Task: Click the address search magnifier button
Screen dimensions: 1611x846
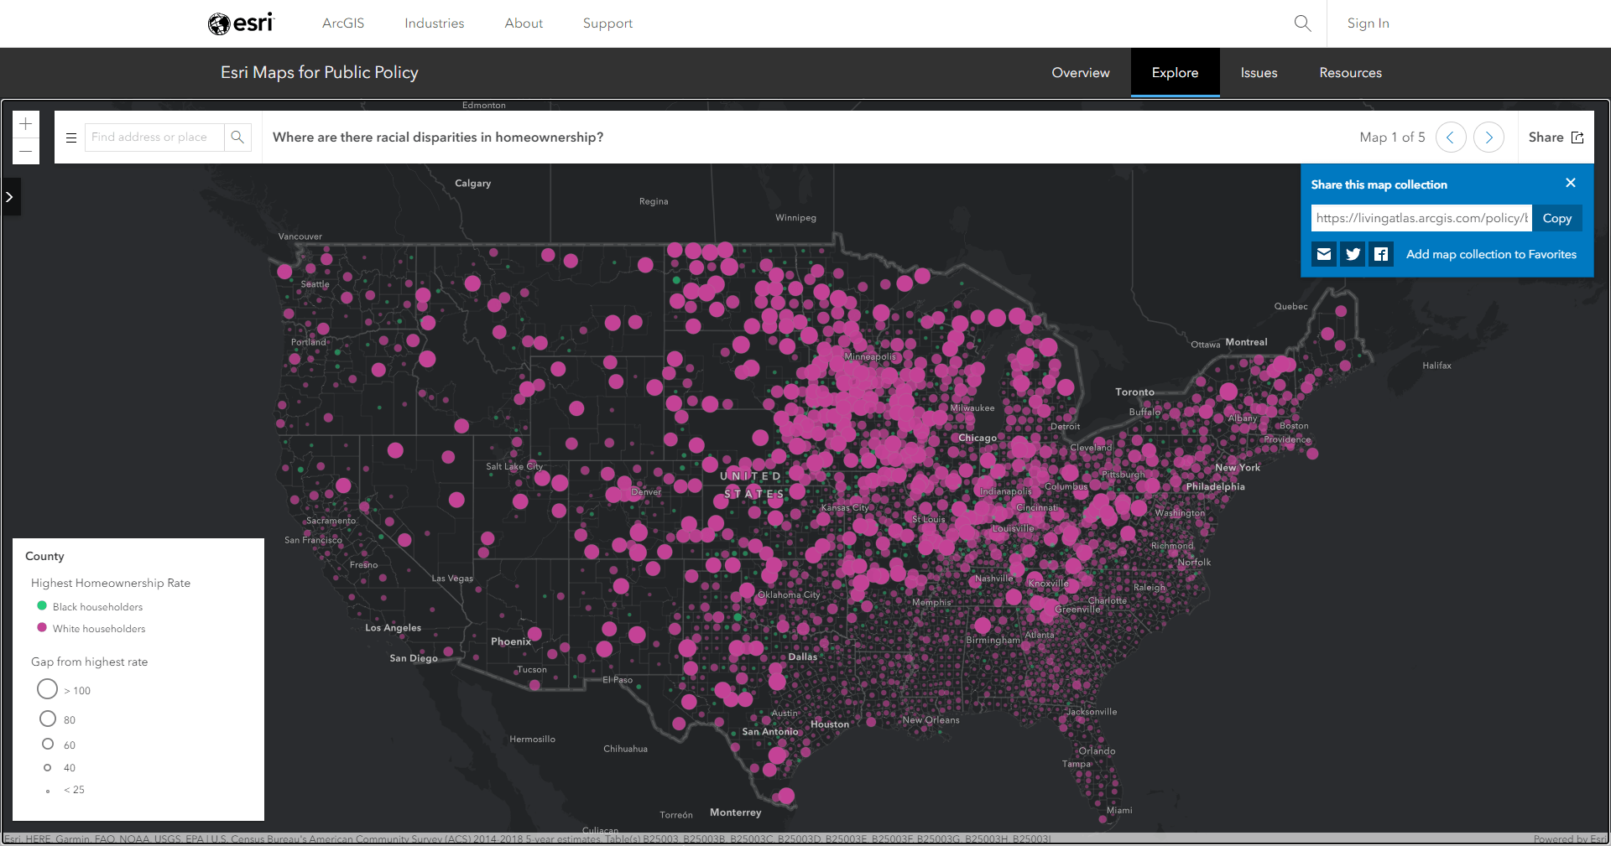Action: [x=237, y=138]
